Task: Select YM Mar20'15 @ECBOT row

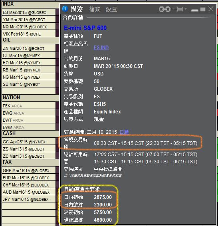Action: (29, 20)
